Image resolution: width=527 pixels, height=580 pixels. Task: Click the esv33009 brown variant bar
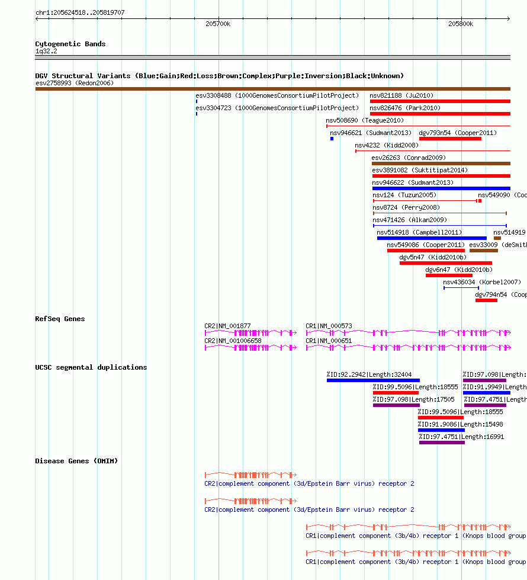click(x=483, y=251)
